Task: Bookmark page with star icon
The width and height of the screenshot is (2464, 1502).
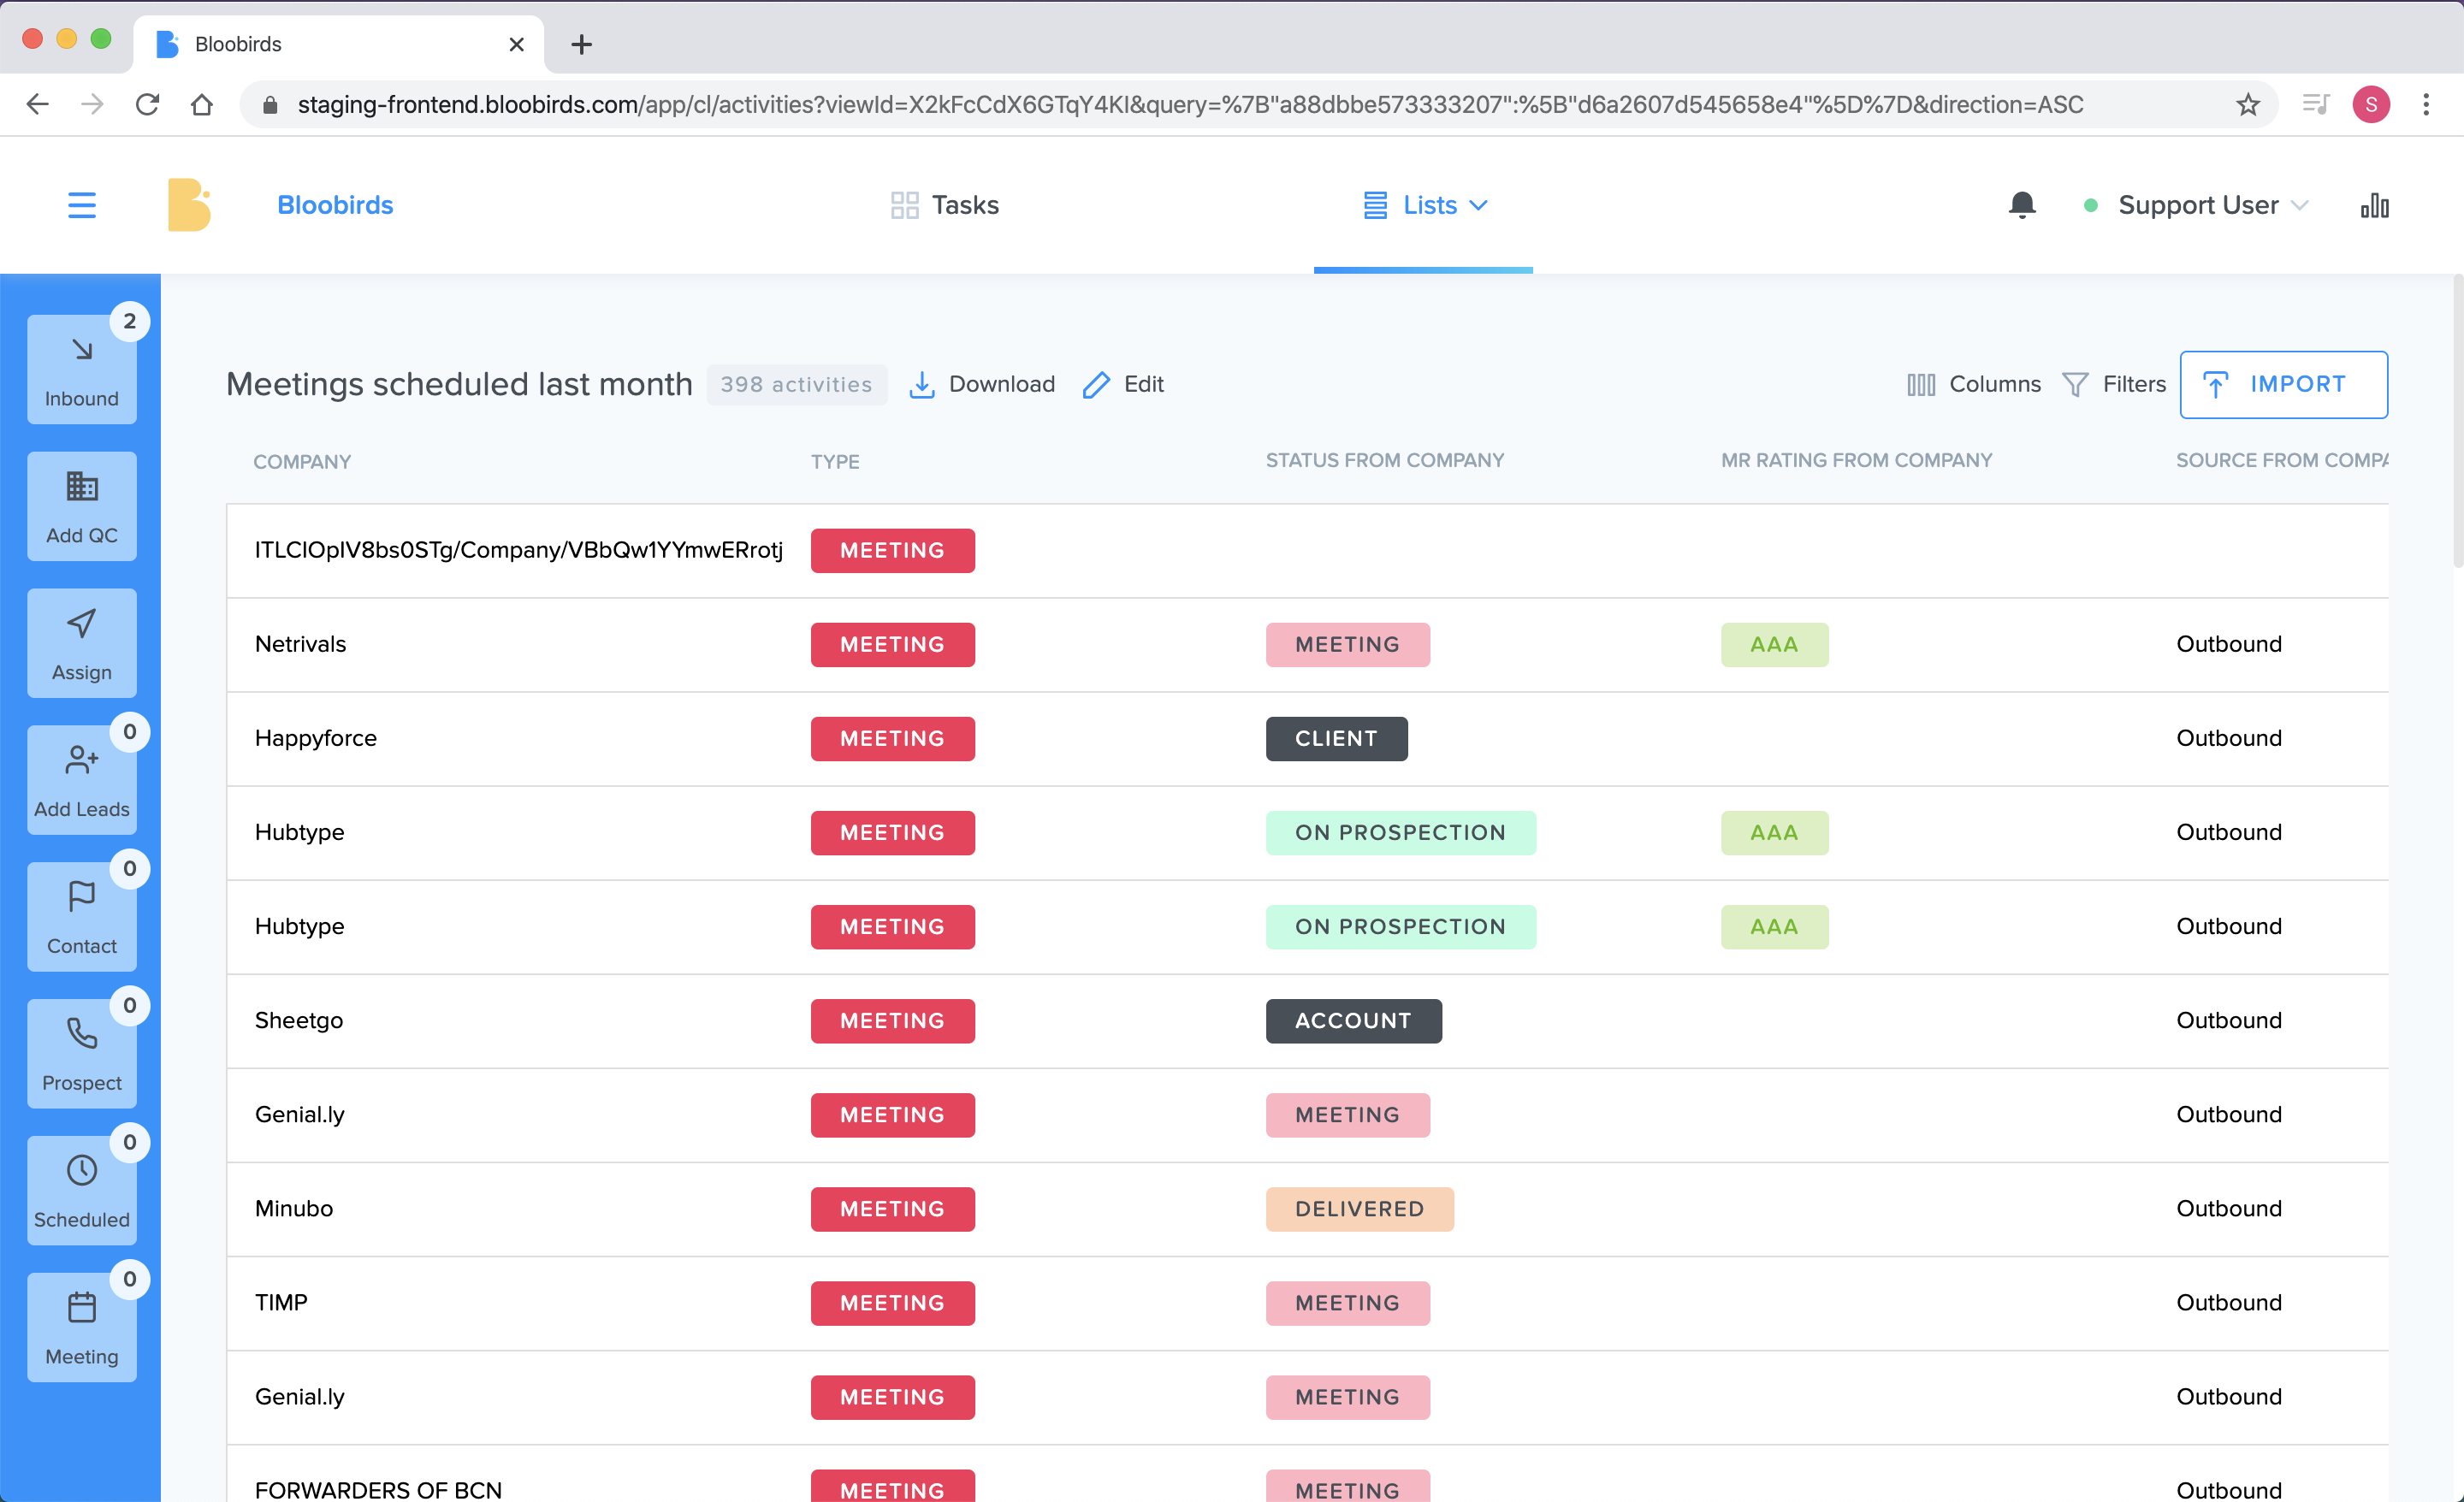Action: (2247, 104)
